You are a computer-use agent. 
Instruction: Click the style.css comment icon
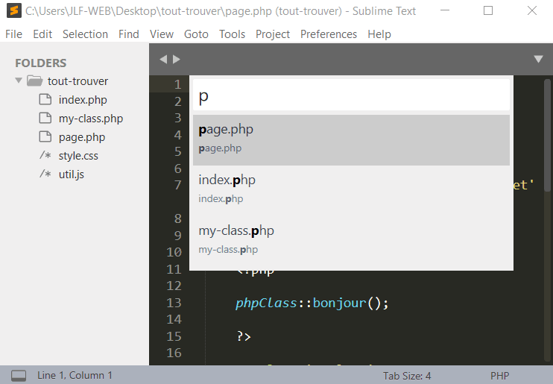pyautogui.click(x=45, y=155)
